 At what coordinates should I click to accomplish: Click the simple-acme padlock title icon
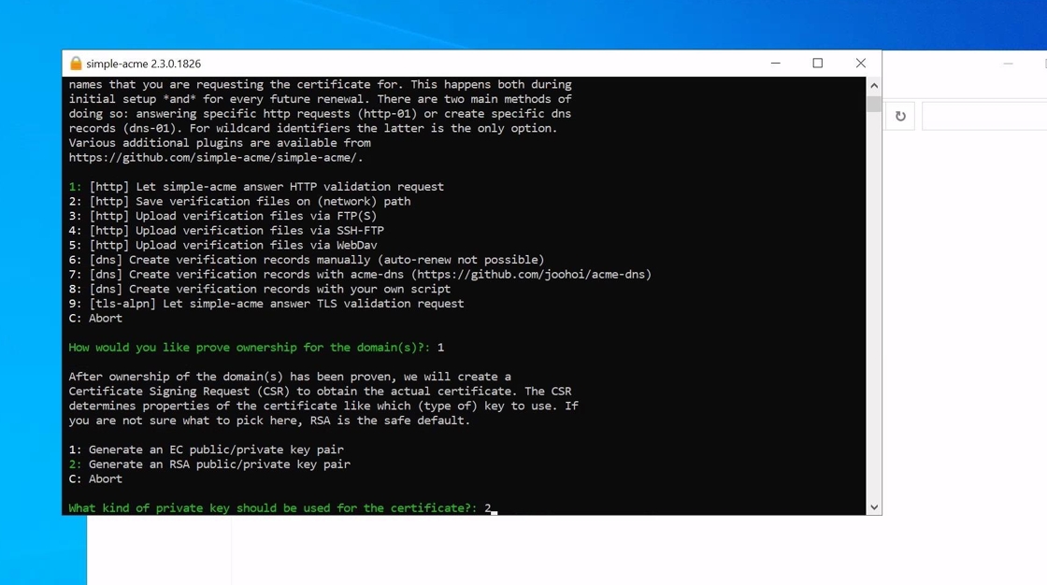(x=76, y=64)
